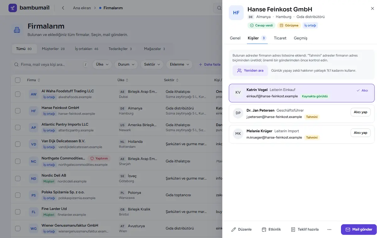Close the Hanse Feinkost GmbH panel
Image resolution: width=377 pixels, height=238 pixels.
tap(372, 9)
